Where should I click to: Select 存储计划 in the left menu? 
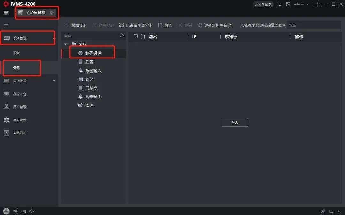(19, 94)
